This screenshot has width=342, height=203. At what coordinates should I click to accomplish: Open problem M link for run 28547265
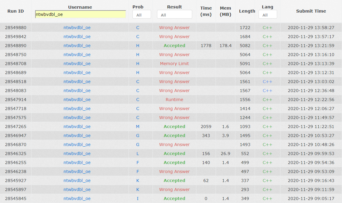[138, 127]
